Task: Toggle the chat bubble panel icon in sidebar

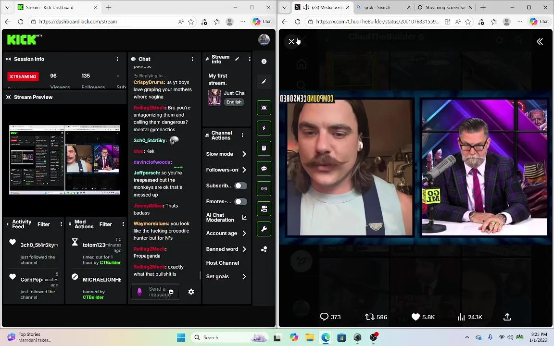Action: 264,168
